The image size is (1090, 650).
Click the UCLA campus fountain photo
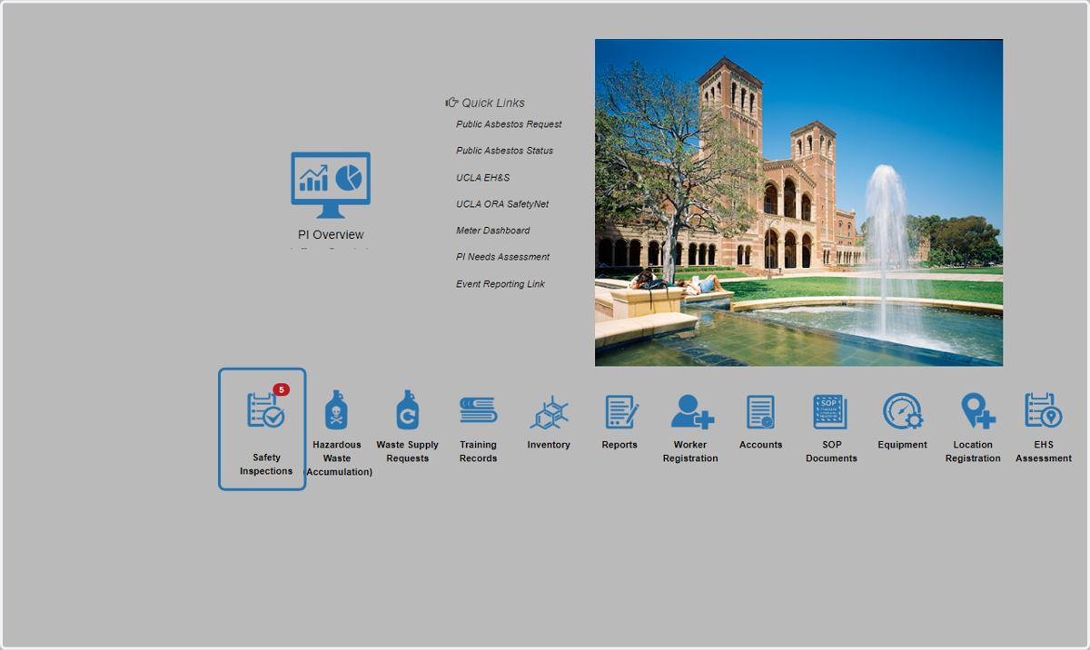798,202
